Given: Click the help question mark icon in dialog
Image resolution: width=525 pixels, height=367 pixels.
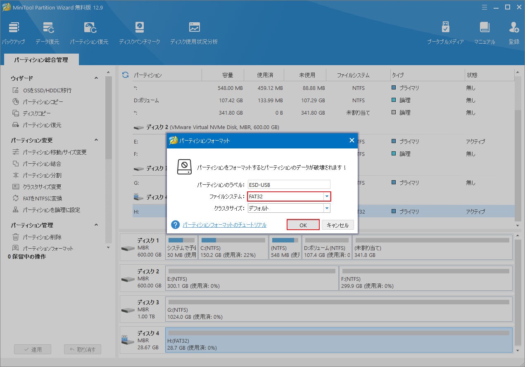Looking at the screenshot, I should click(176, 225).
